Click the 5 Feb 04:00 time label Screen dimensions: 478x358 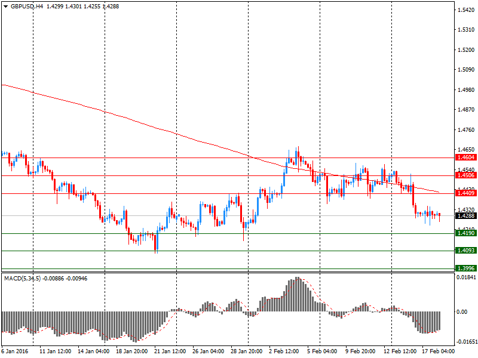(x=322, y=351)
